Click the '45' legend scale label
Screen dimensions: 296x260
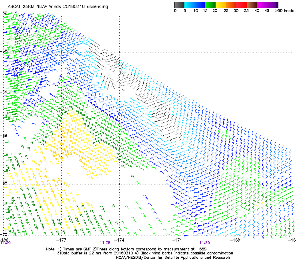click(x=267, y=11)
